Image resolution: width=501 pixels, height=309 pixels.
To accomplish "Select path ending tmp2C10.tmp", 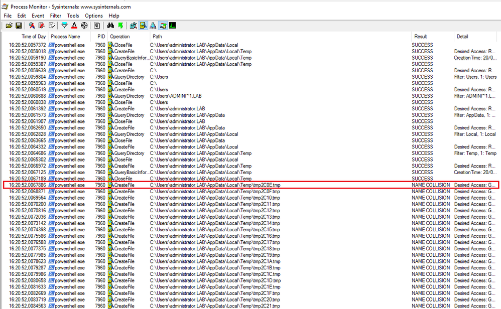I will tap(215, 198).
